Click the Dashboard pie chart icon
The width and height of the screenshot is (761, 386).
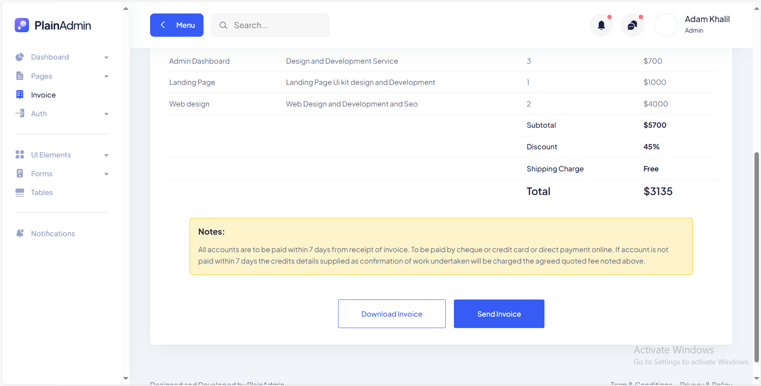pyautogui.click(x=20, y=57)
